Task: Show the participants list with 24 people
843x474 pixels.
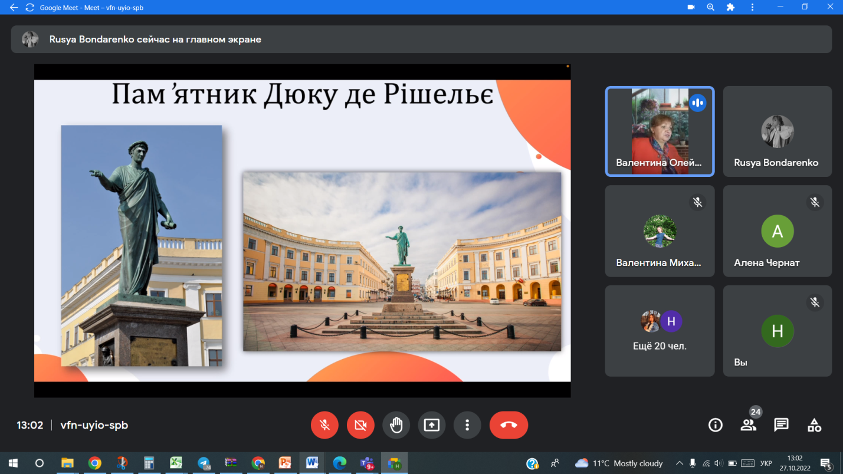Action: pyautogui.click(x=748, y=425)
